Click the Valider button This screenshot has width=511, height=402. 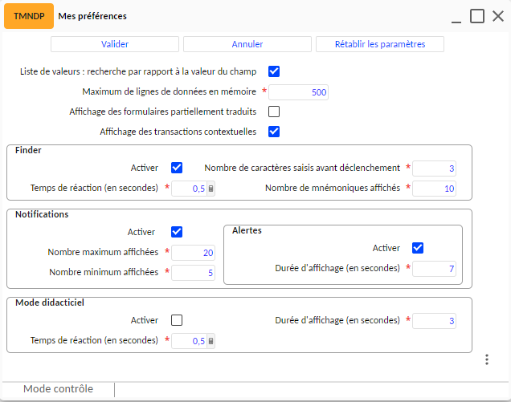click(x=115, y=44)
